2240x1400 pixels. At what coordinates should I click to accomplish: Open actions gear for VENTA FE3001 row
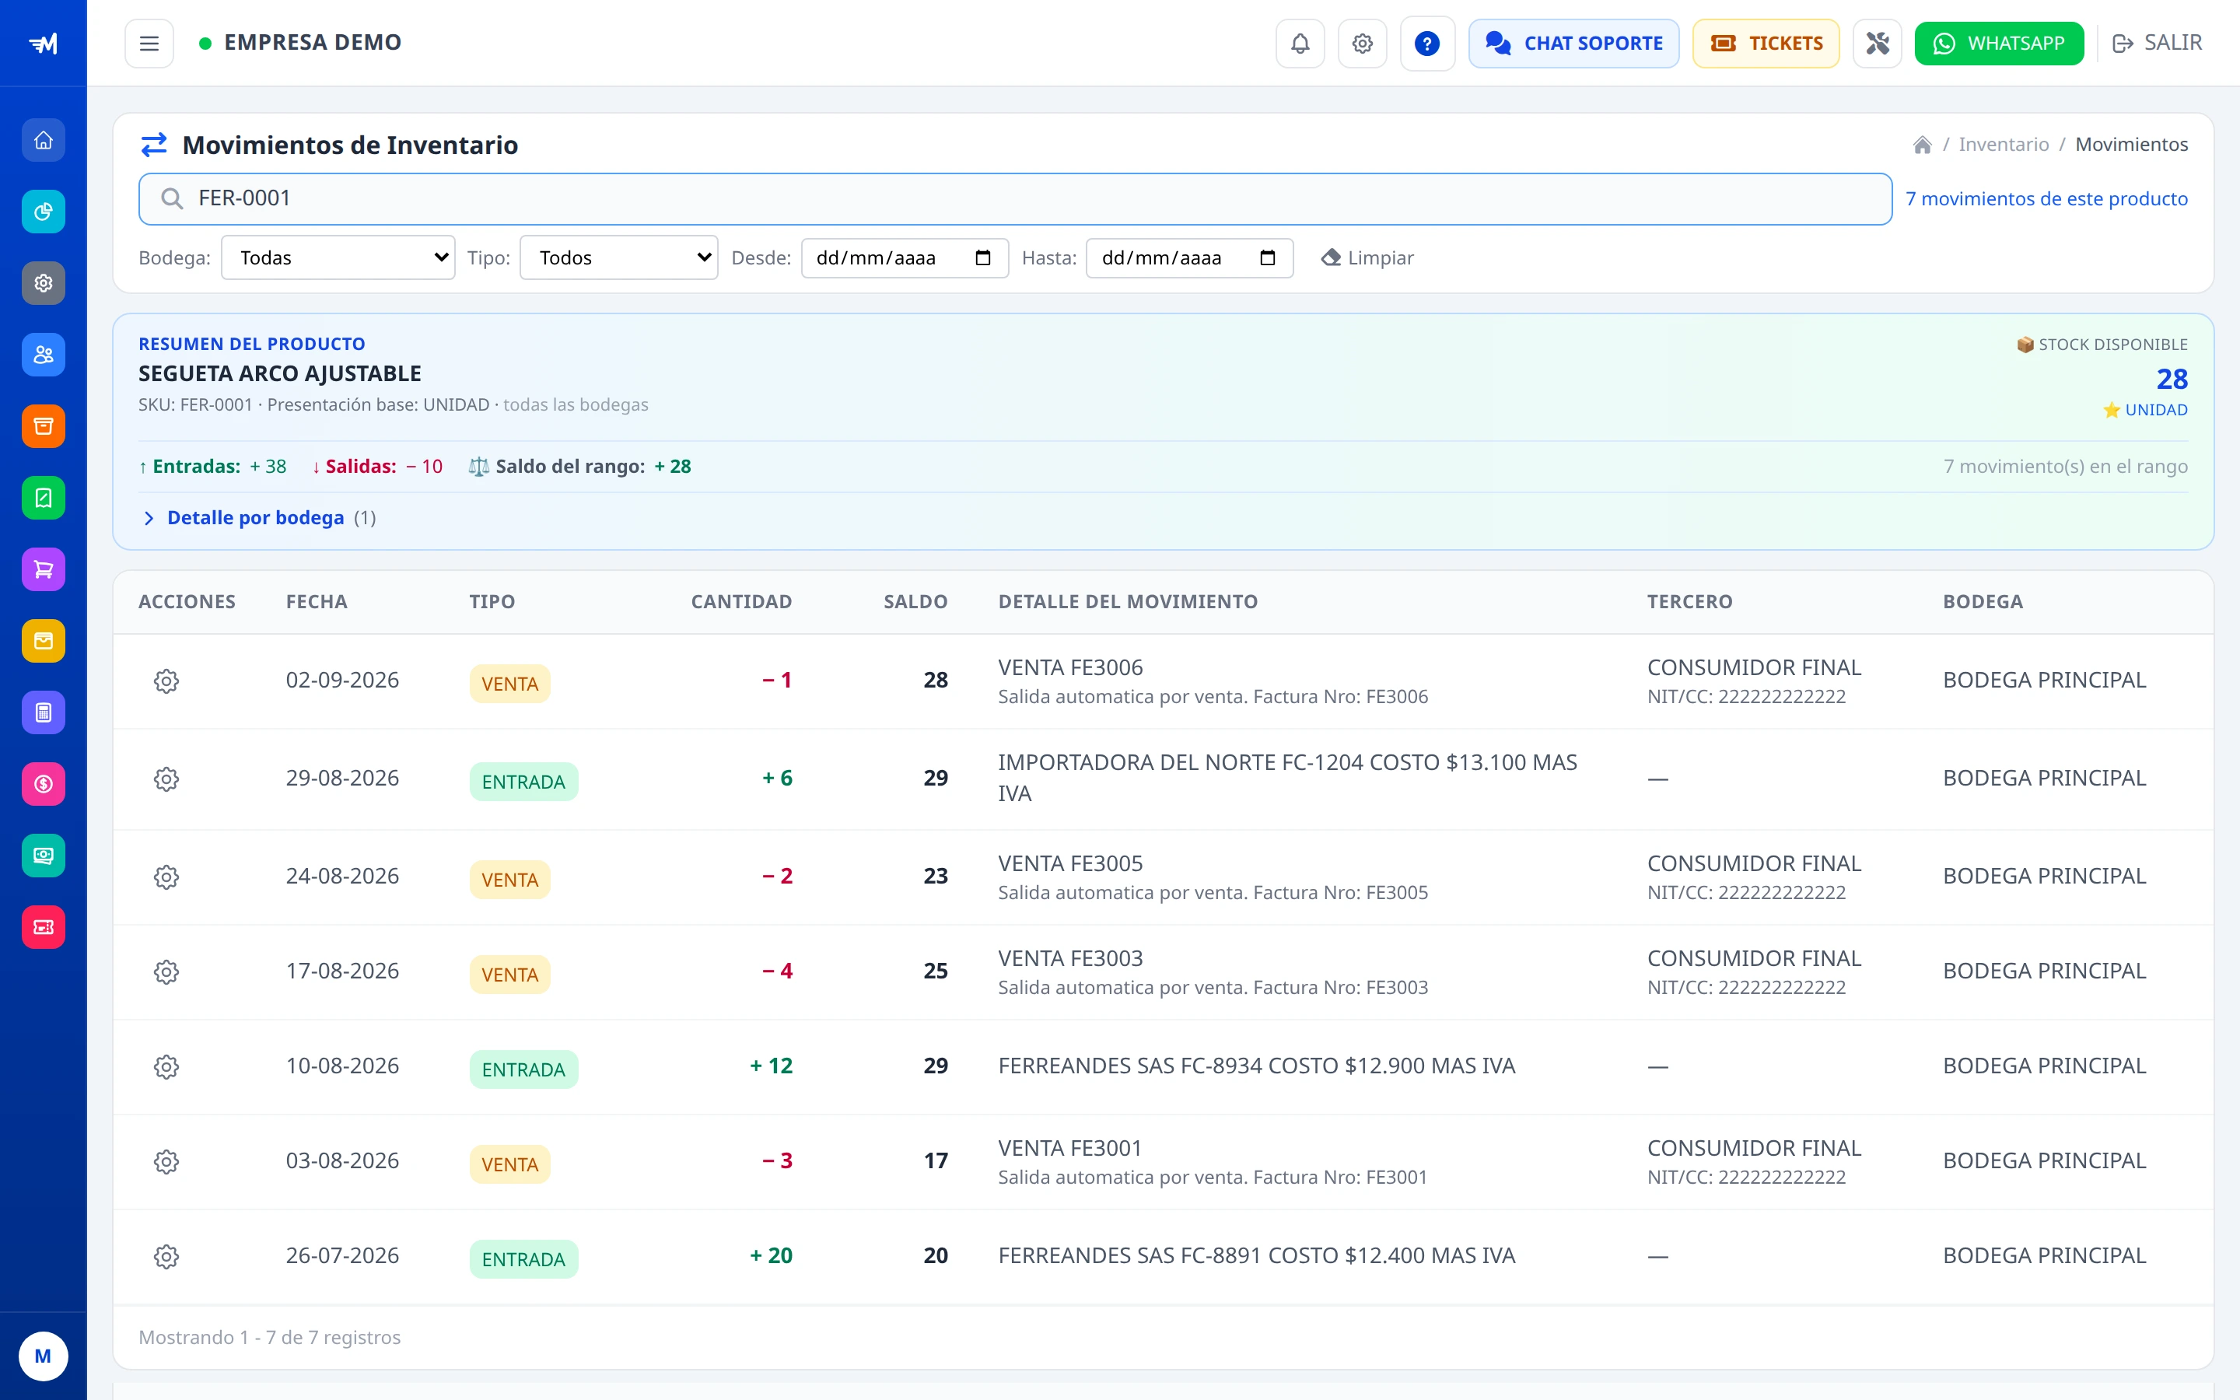(x=166, y=1161)
